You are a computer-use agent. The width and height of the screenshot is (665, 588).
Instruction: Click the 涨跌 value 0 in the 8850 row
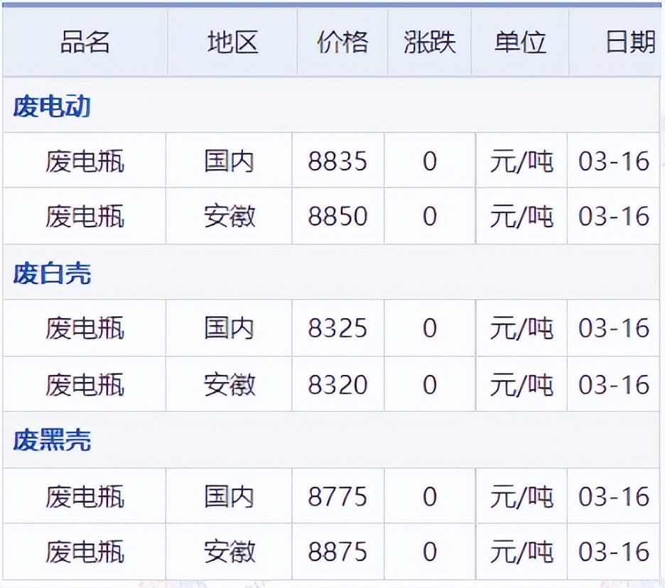pos(430,216)
